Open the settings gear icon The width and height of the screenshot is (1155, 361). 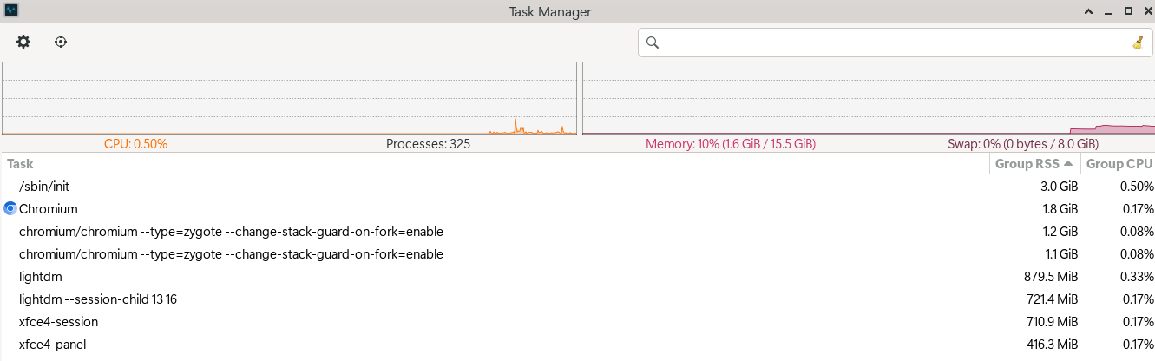click(23, 42)
